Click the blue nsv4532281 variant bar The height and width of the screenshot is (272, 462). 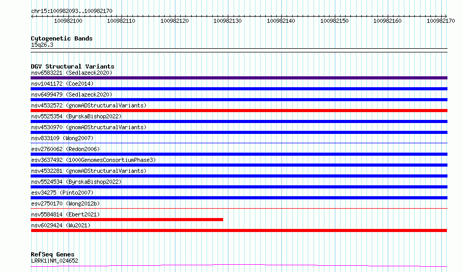coord(239,176)
